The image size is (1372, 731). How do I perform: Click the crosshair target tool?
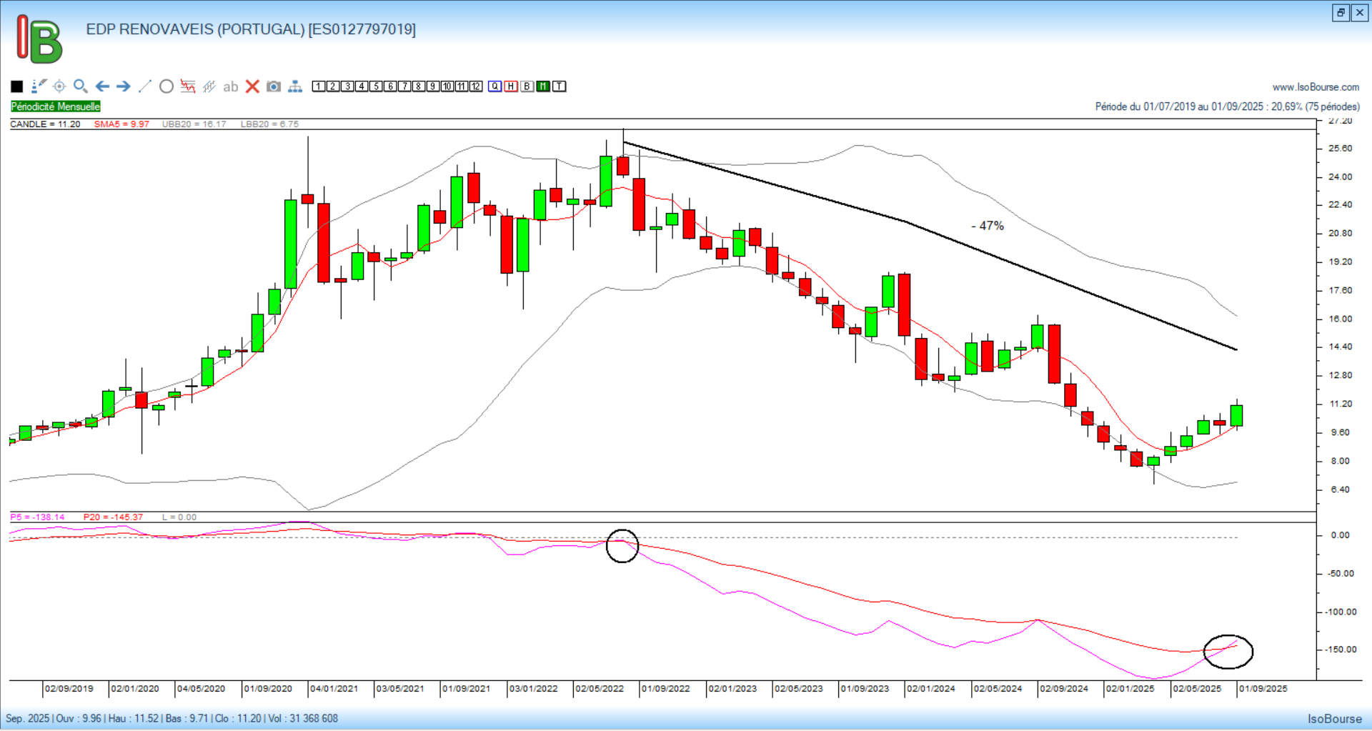(x=59, y=86)
